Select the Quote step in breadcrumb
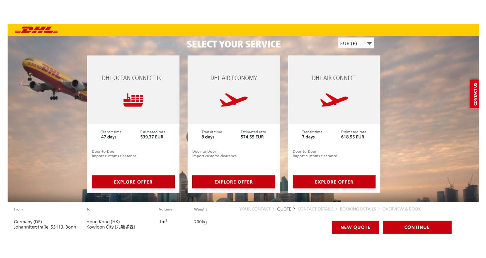The width and height of the screenshot is (486, 258). click(284, 209)
